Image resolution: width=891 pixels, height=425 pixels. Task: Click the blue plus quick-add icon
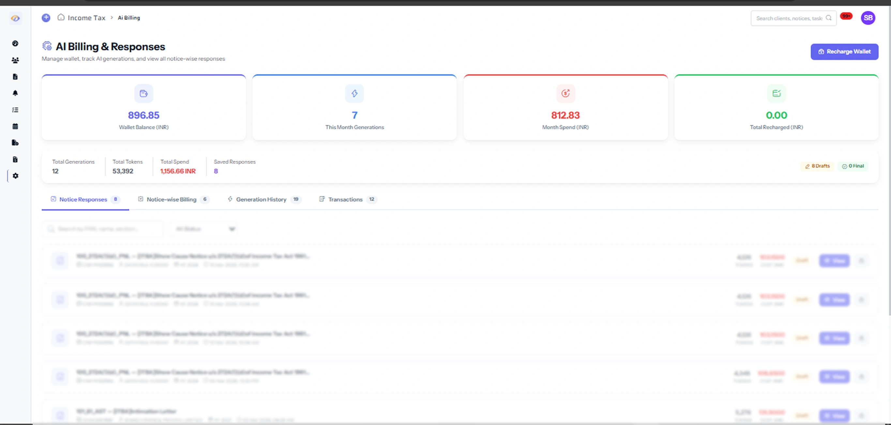pos(46,18)
